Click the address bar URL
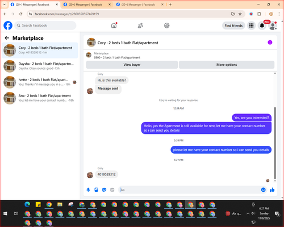This screenshot has width=284, height=227. pyautogui.click(x=66, y=14)
